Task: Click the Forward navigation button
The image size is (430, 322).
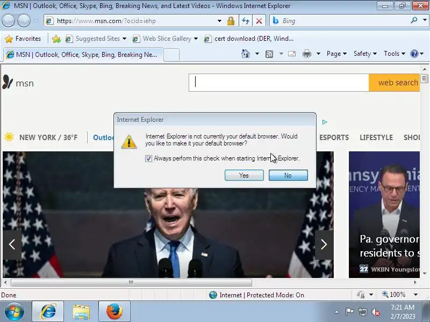Action: (24, 21)
